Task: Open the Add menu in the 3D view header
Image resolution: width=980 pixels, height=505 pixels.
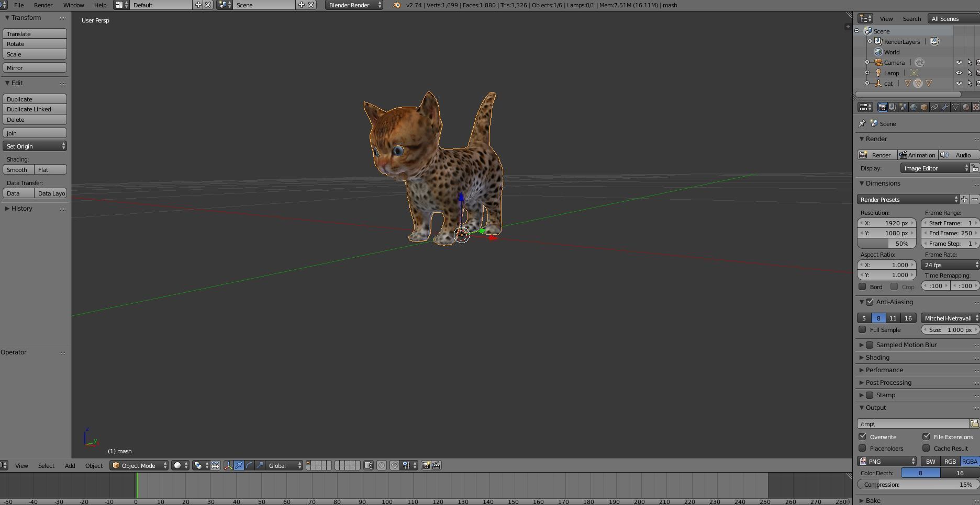Action: (x=70, y=465)
